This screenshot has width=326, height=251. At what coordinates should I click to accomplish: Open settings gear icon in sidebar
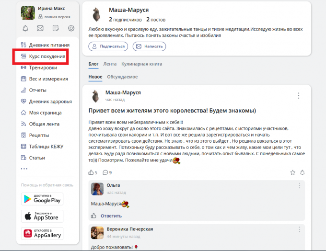71,28
